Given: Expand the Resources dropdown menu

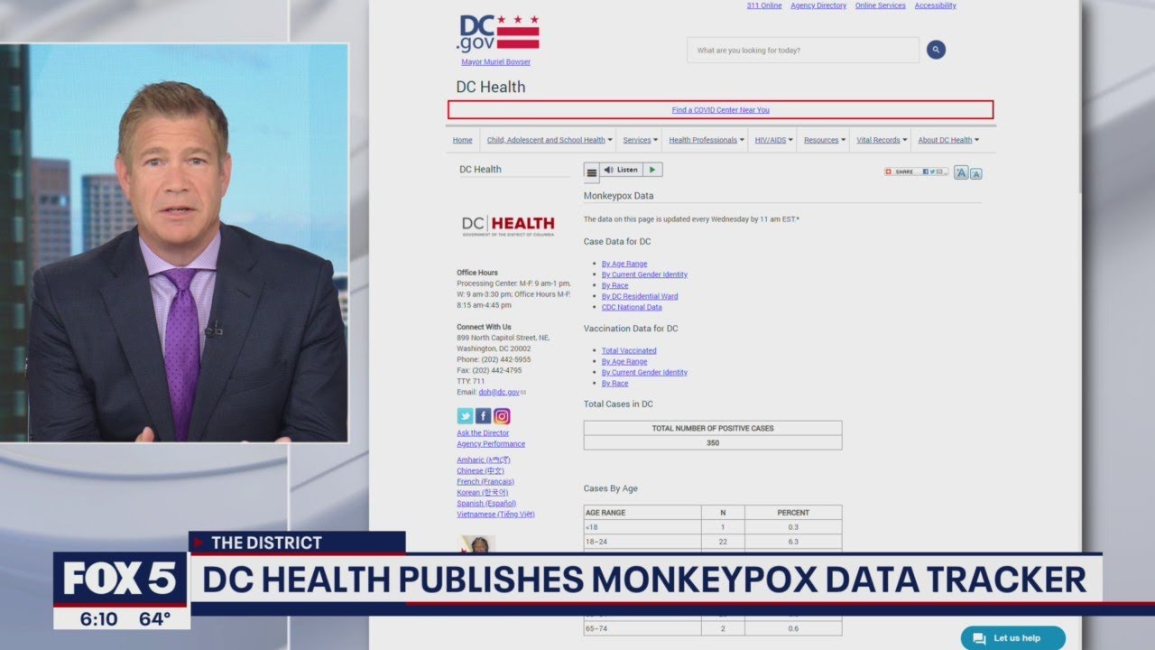Looking at the screenshot, I should pos(825,140).
